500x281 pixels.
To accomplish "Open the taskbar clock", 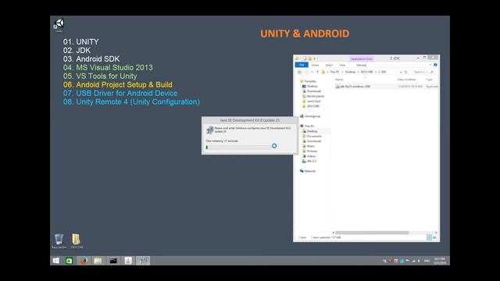I will 440,261.
